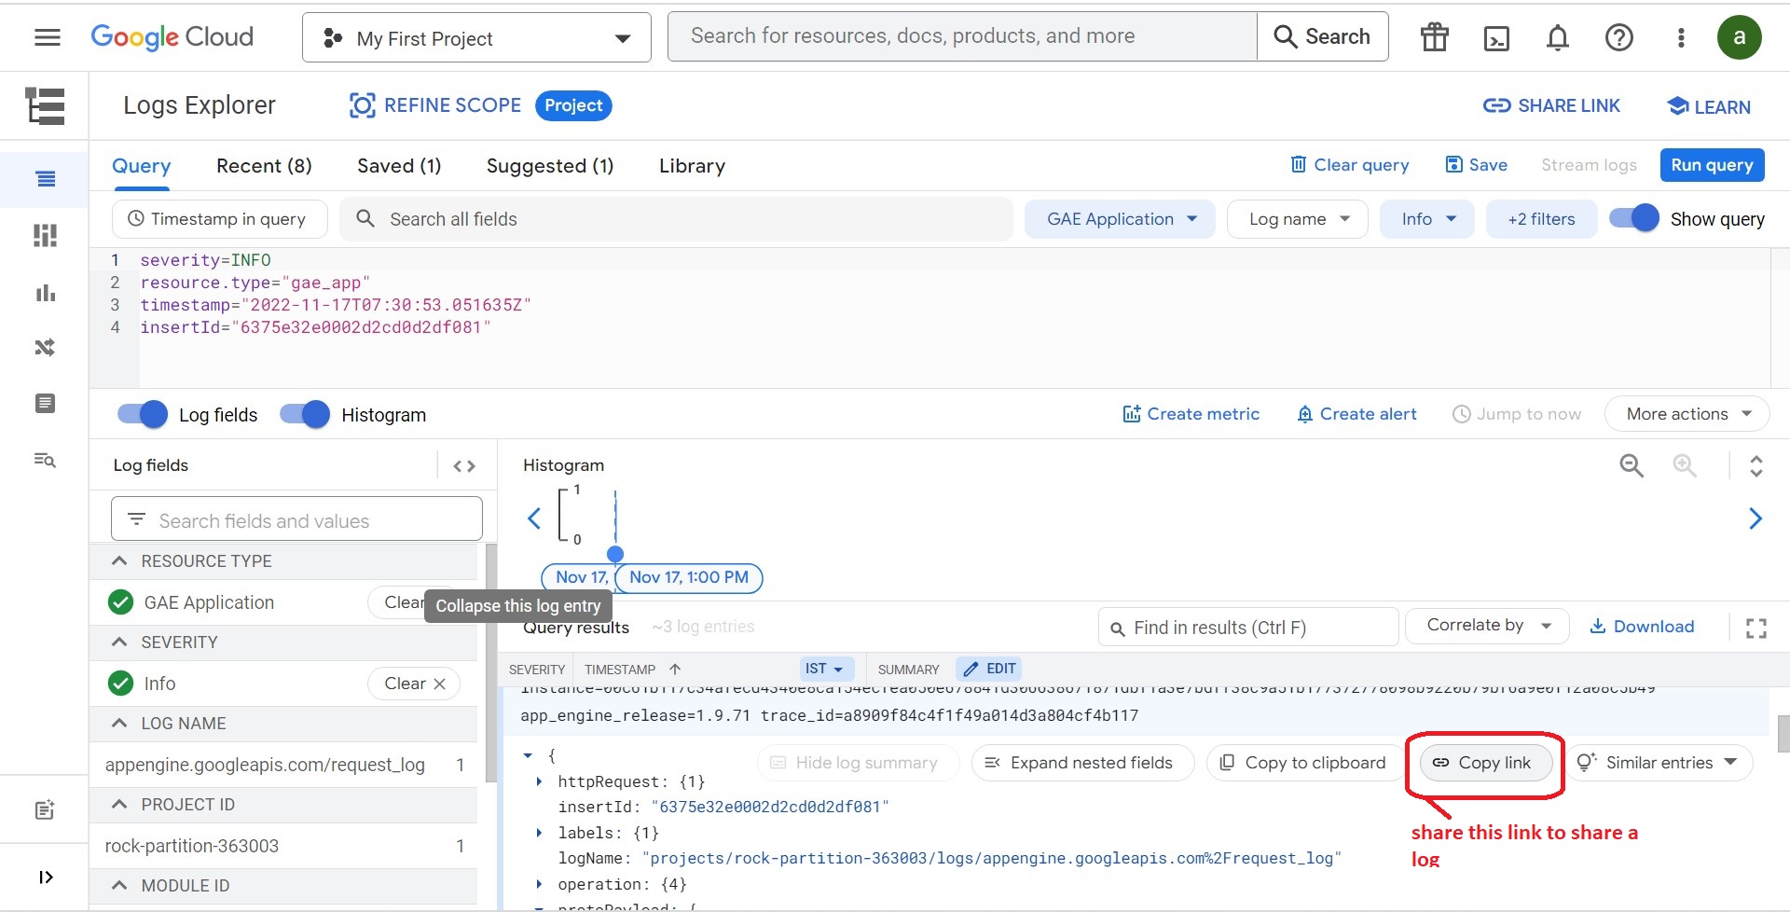Viewport: 1790px width, 912px height.
Task: Click inside the Find in results field
Action: coord(1247,627)
